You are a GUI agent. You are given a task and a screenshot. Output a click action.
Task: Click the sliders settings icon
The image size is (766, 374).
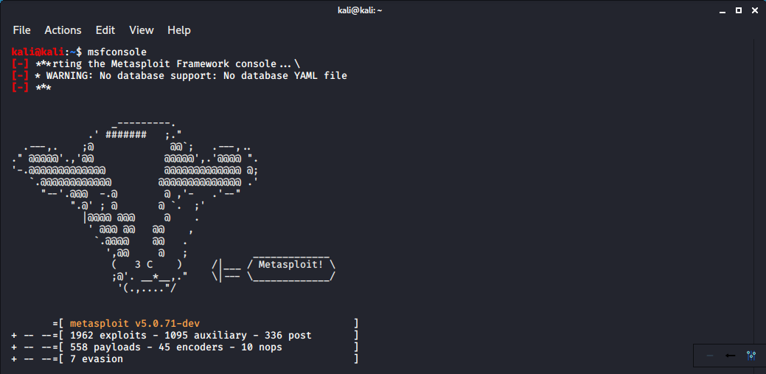point(751,356)
